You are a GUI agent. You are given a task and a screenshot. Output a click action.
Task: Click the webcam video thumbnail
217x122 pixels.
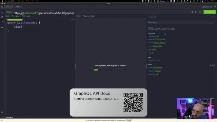(195, 108)
